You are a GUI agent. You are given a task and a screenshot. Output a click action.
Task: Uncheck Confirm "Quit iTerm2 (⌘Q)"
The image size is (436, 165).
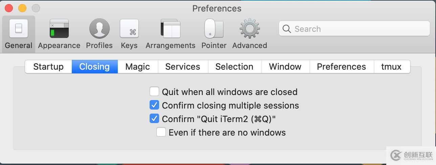(154, 119)
